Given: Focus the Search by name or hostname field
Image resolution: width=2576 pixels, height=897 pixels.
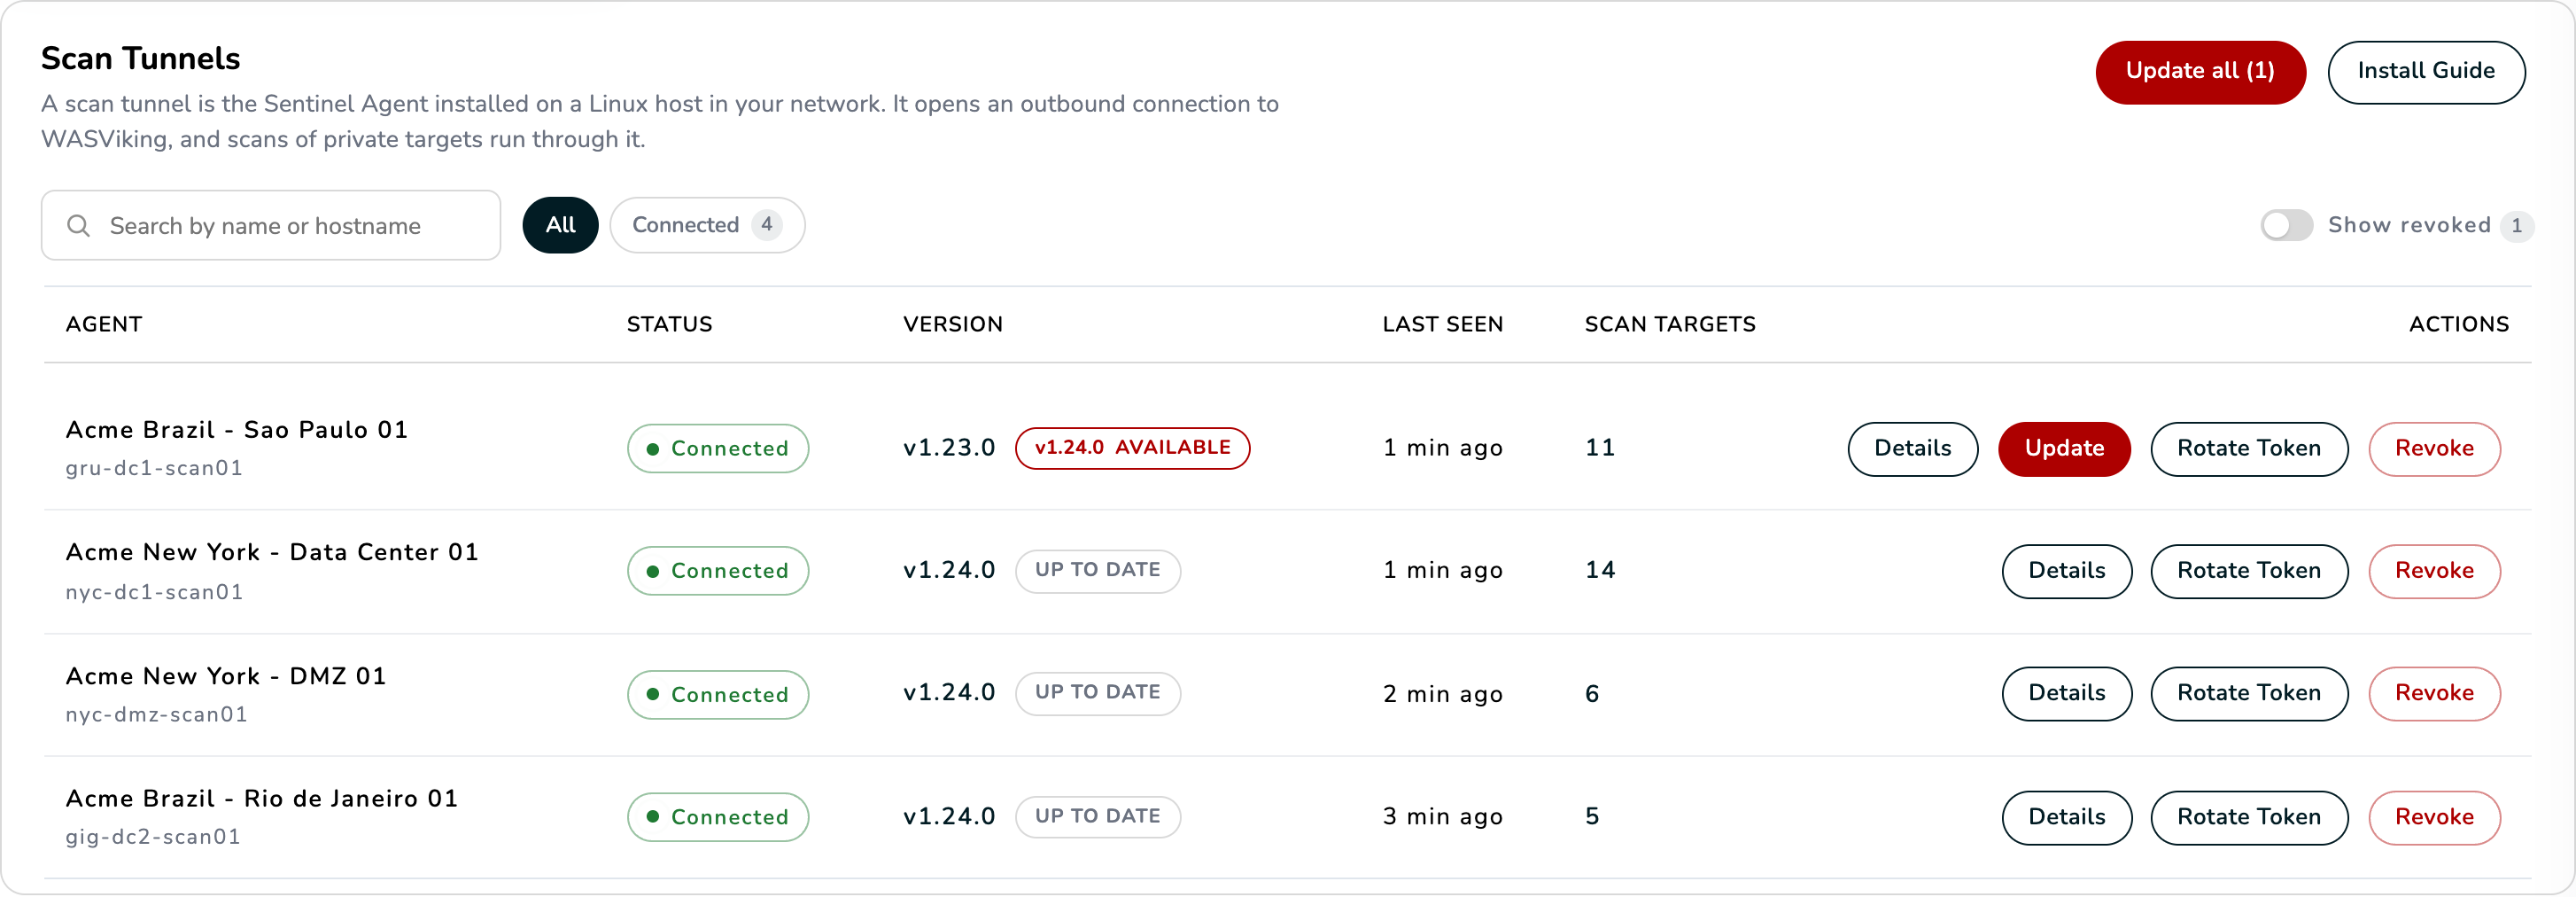Looking at the screenshot, I should (x=271, y=225).
